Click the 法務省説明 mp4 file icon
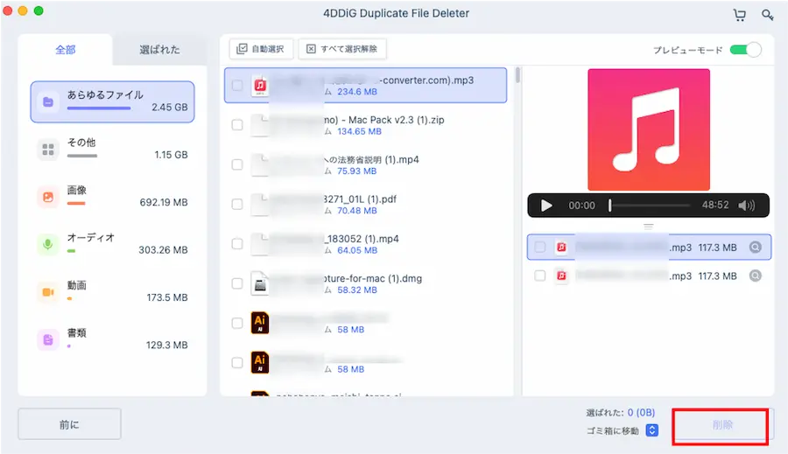Viewport: 788px width, 454px height. (260, 164)
